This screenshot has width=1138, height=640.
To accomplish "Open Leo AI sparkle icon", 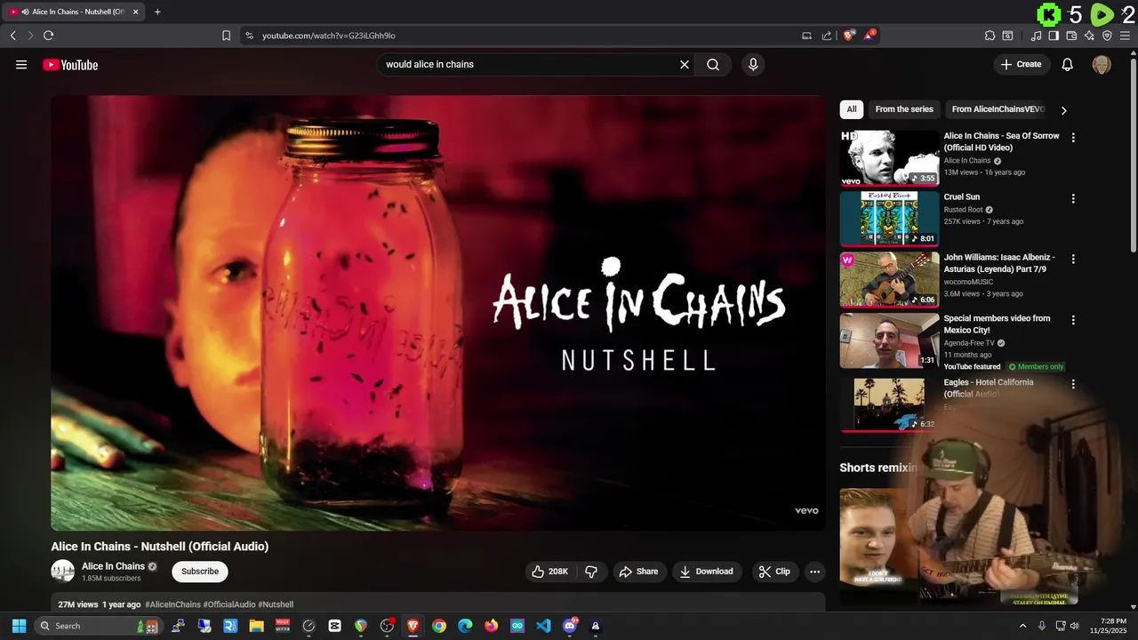I will [x=1089, y=36].
